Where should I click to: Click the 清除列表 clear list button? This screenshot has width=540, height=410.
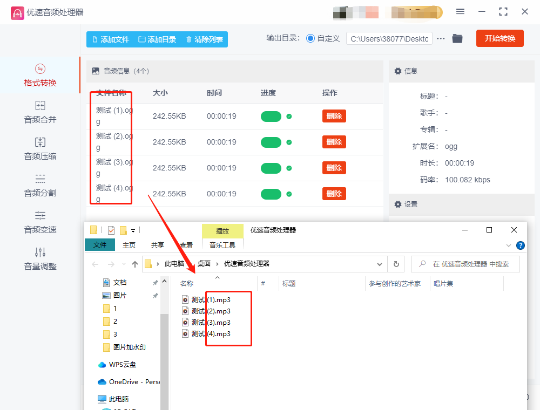(x=205, y=39)
